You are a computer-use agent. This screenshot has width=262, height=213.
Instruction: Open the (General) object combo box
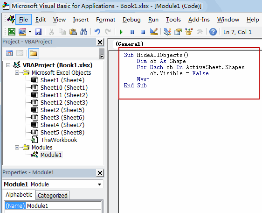pos(187,44)
